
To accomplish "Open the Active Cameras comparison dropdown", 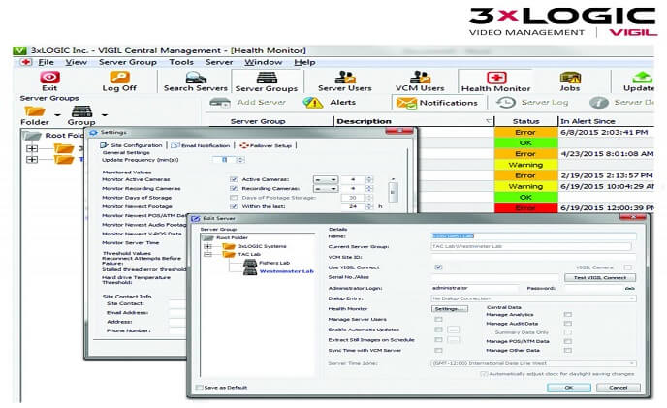I will point(326,179).
